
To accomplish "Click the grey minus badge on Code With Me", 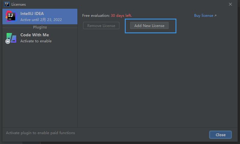I will point(8,41).
